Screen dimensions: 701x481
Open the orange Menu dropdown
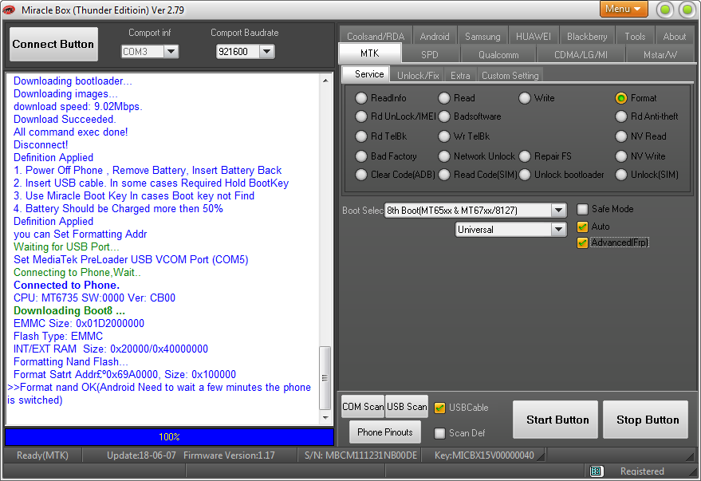tap(624, 9)
